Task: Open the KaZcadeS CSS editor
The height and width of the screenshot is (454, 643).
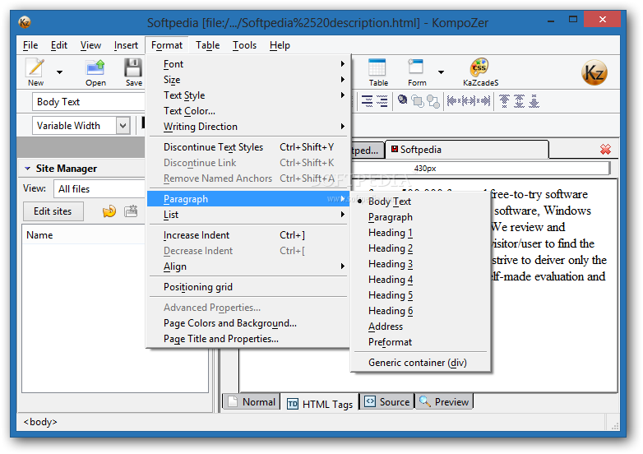Action: click(479, 67)
